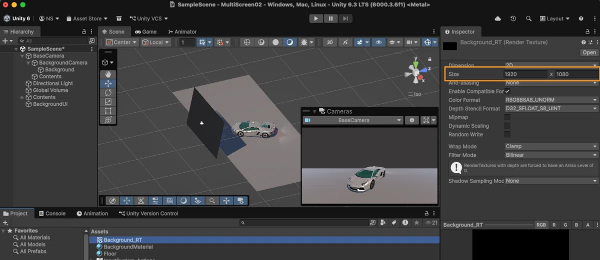The height and width of the screenshot is (260, 600).
Task: Click the Play button
Action: 316,18
